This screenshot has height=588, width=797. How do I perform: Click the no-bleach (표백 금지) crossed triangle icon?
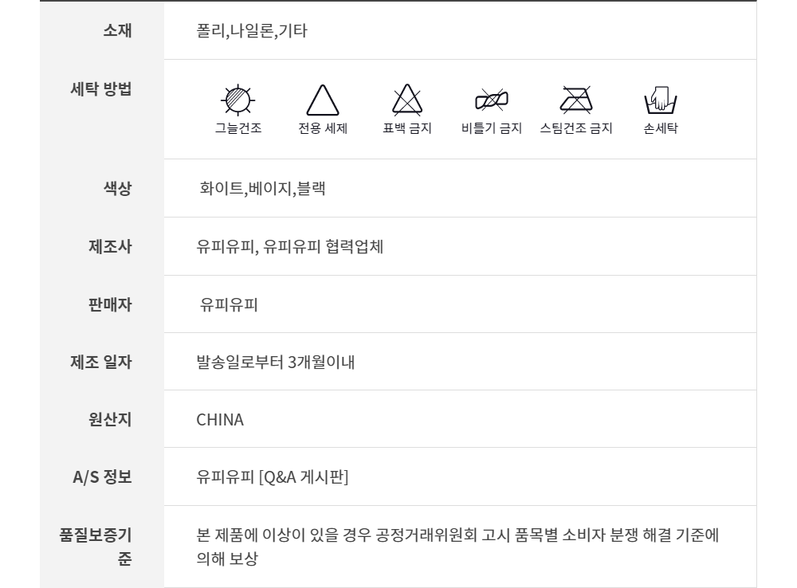tap(407, 101)
